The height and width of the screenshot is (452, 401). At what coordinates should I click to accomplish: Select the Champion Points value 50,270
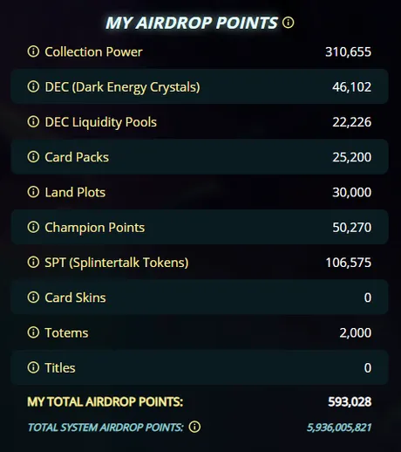(352, 228)
